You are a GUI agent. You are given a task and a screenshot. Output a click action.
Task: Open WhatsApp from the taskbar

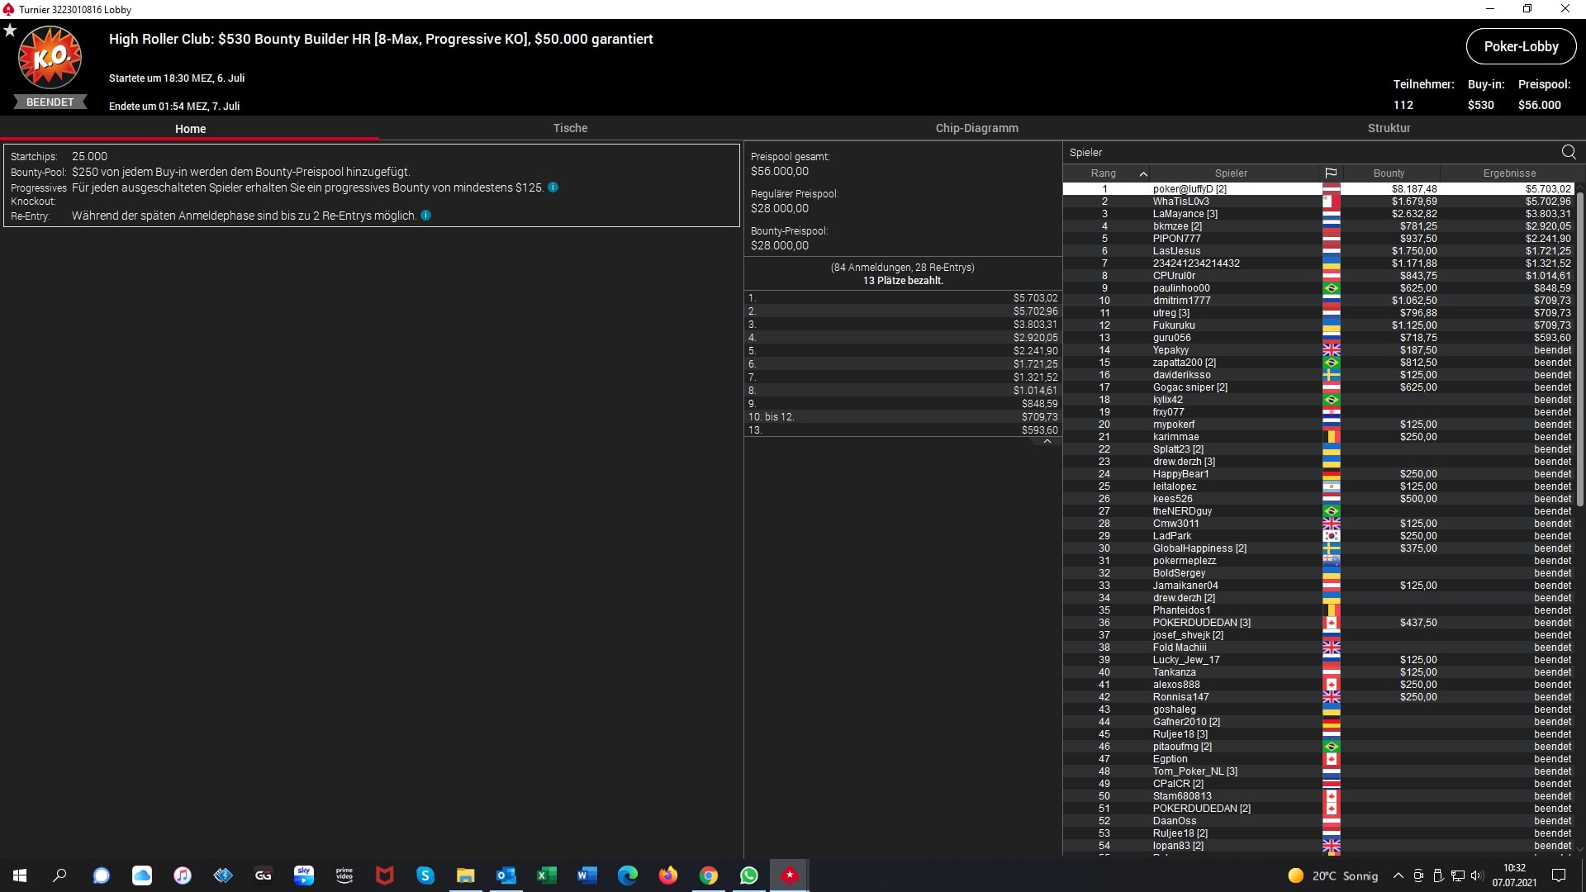[749, 875]
